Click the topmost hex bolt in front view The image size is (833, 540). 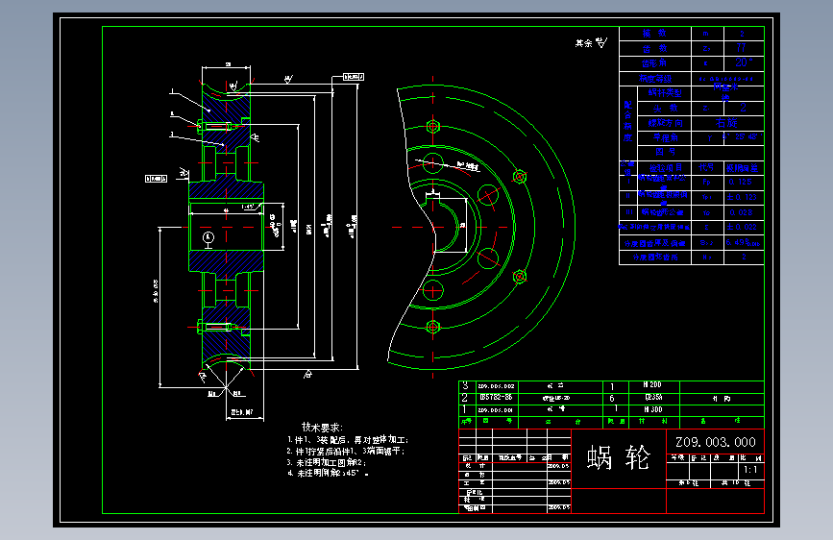(x=433, y=127)
